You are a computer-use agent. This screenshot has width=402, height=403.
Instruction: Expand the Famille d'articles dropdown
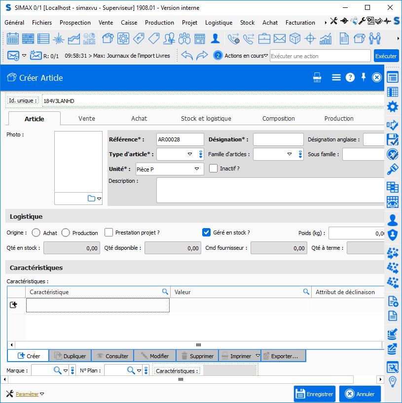(x=289, y=154)
